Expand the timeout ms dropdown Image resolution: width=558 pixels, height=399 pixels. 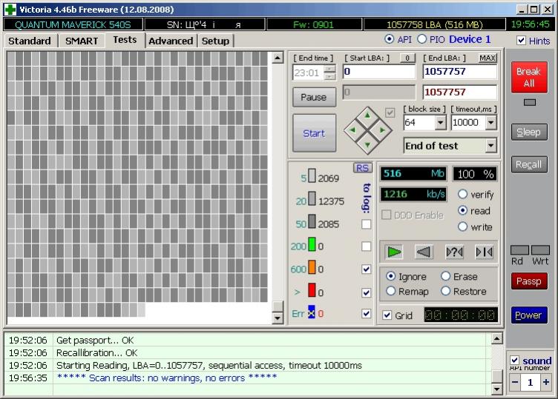pos(490,123)
